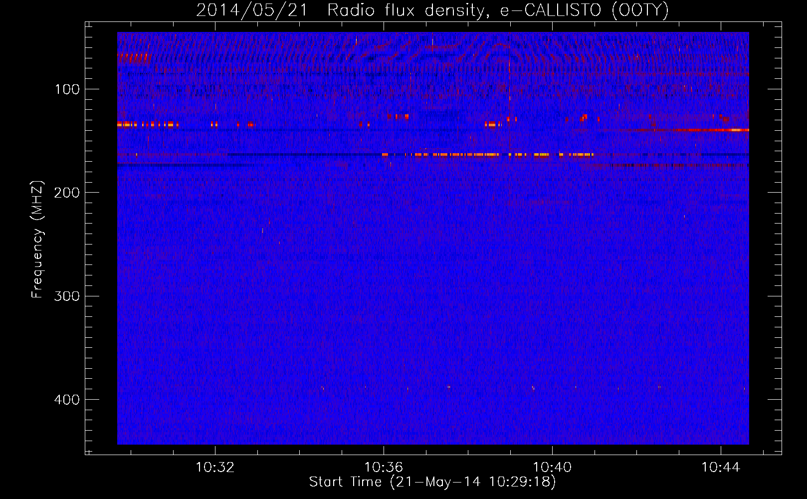Click the 10:40 time tick label

click(552, 468)
